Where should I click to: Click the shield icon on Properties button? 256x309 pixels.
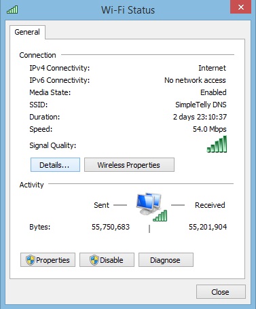(x=31, y=260)
